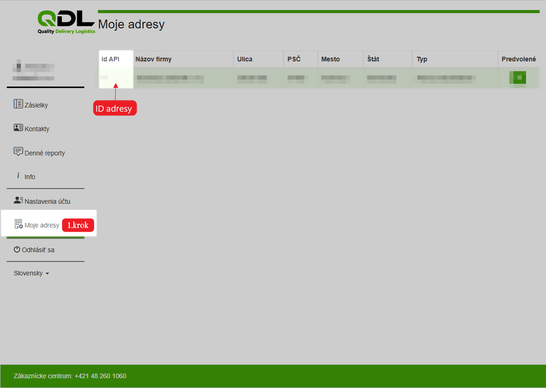Click the Názov firmy column header
The height and width of the screenshot is (388, 546).
click(153, 59)
